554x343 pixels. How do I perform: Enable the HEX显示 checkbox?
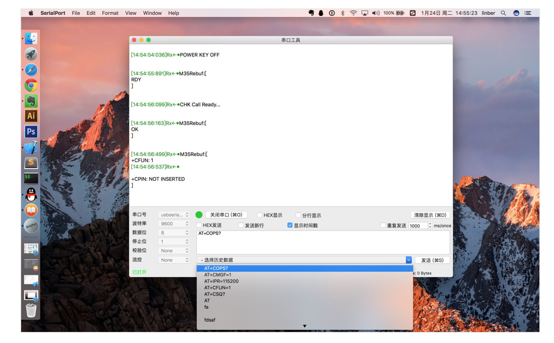[x=259, y=215]
